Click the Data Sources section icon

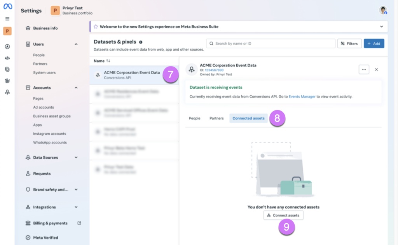(x=28, y=157)
